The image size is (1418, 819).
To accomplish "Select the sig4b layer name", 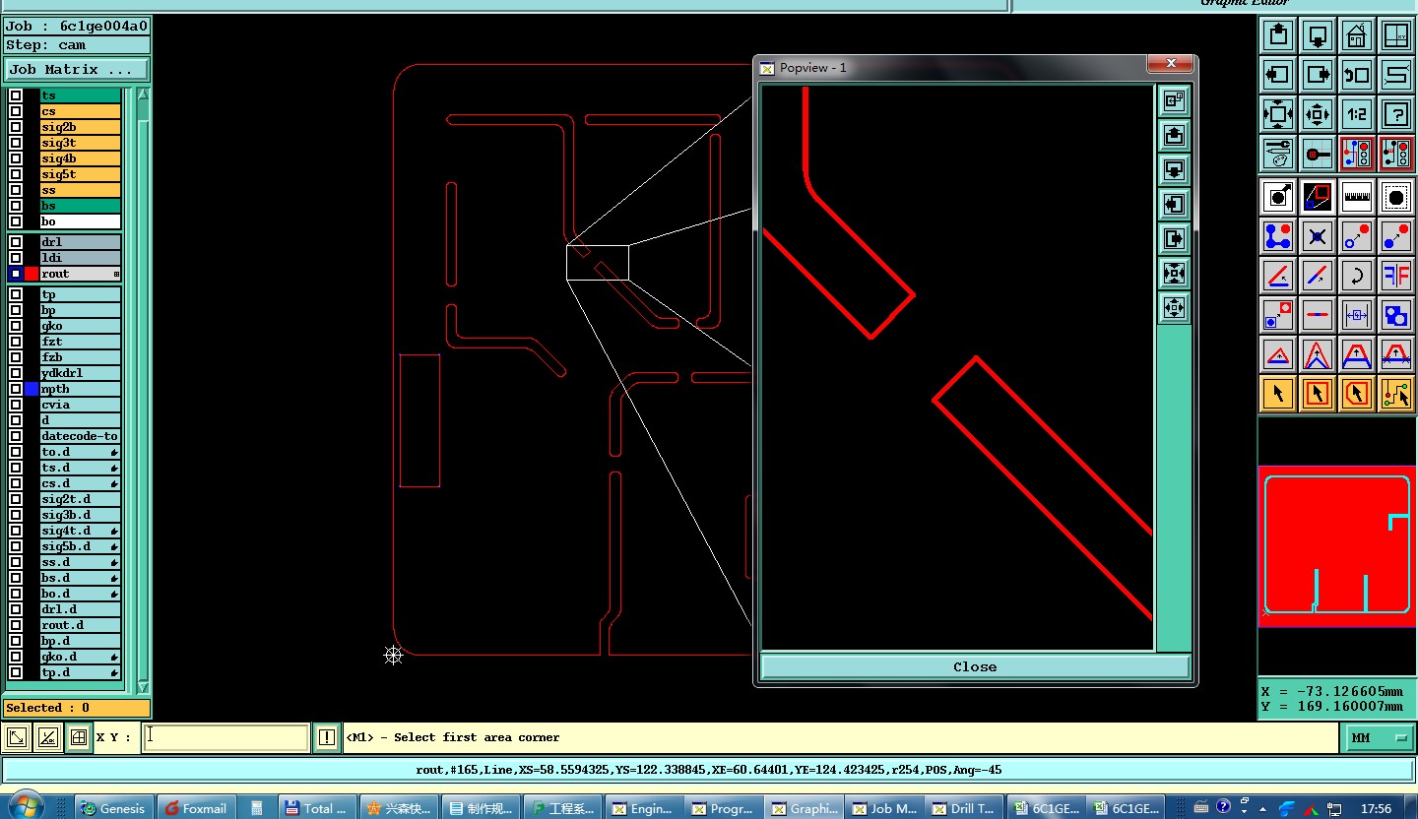I will 80,158.
